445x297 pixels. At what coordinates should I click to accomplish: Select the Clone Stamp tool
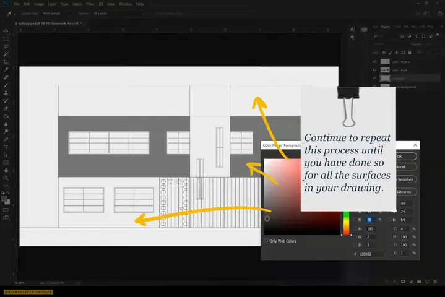6,93
